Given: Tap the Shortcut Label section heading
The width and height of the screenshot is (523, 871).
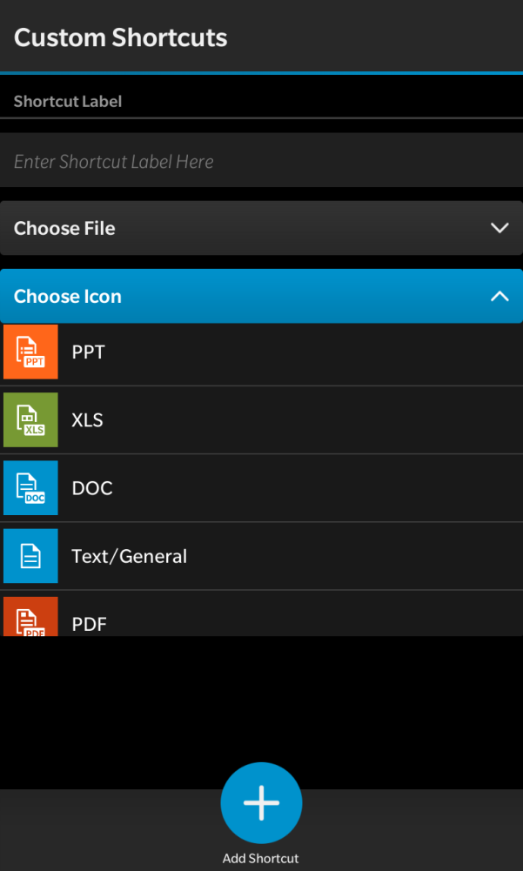Looking at the screenshot, I should coord(68,101).
